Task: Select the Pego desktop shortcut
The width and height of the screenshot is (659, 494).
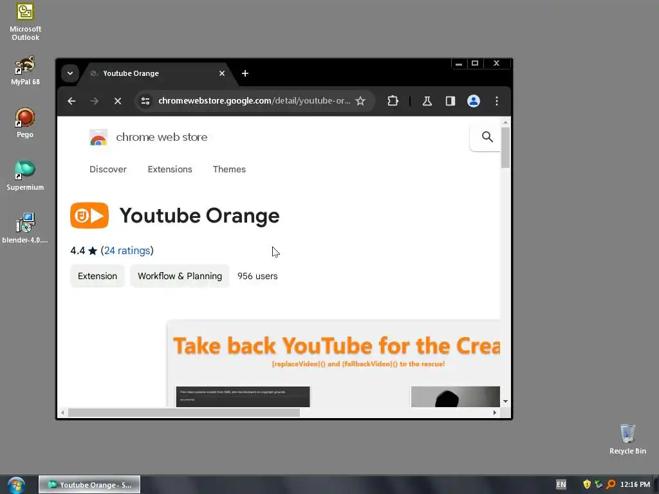Action: click(x=25, y=123)
